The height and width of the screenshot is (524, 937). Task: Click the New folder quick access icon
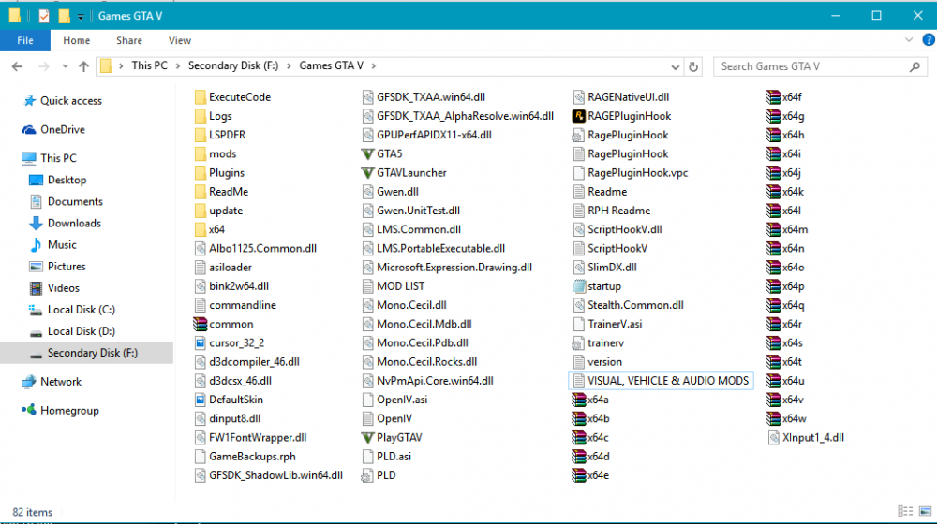[64, 16]
